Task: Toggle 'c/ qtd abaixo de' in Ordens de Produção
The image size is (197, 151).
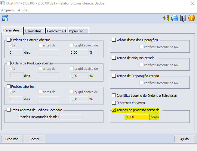Action: click(x=72, y=69)
